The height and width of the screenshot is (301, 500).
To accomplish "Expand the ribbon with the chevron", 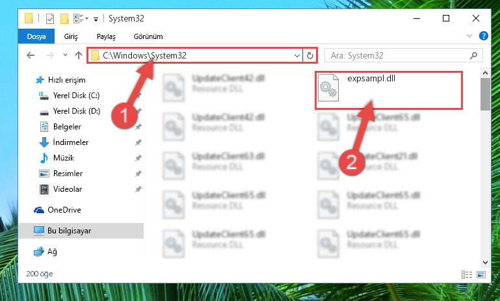I will 469,36.
